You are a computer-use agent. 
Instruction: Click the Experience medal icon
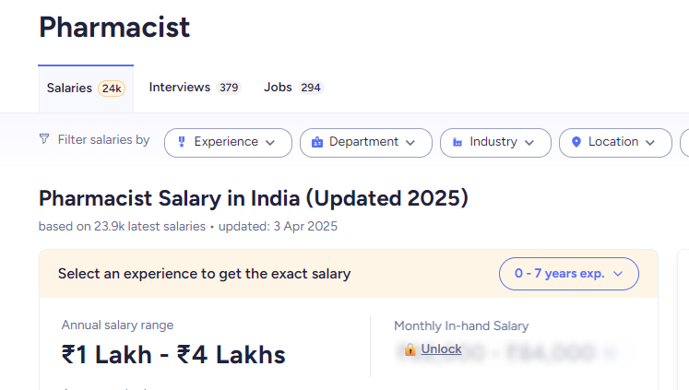182,142
